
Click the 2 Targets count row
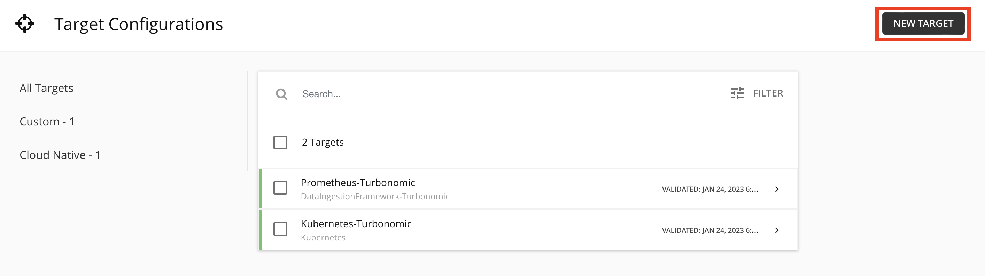click(x=323, y=142)
